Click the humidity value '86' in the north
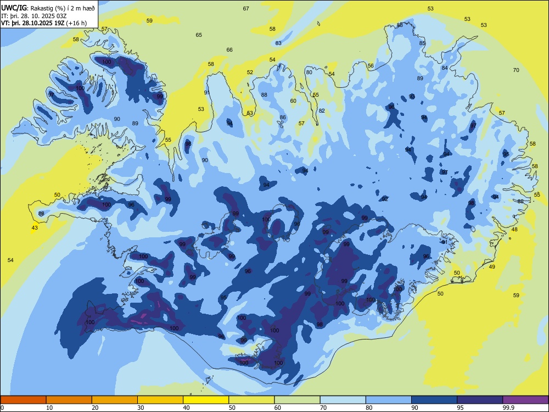 tap(283, 118)
